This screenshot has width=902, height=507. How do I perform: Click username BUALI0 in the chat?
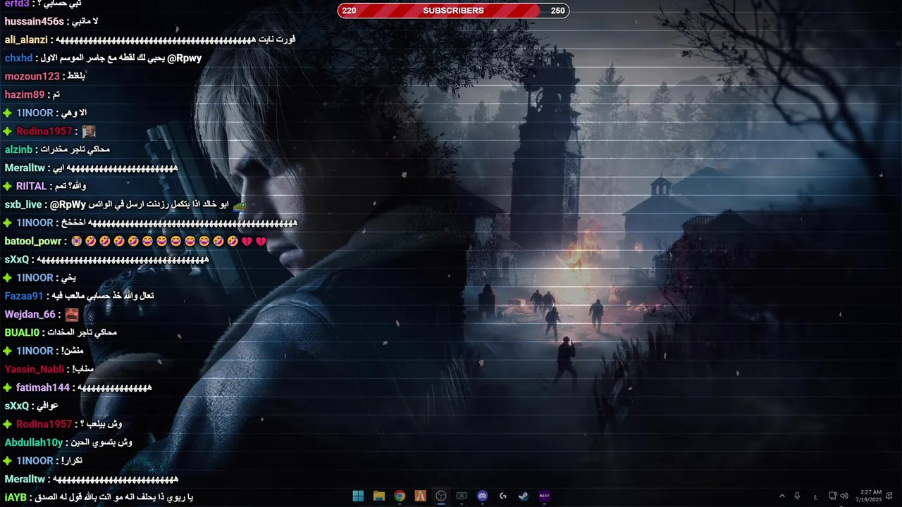[22, 333]
